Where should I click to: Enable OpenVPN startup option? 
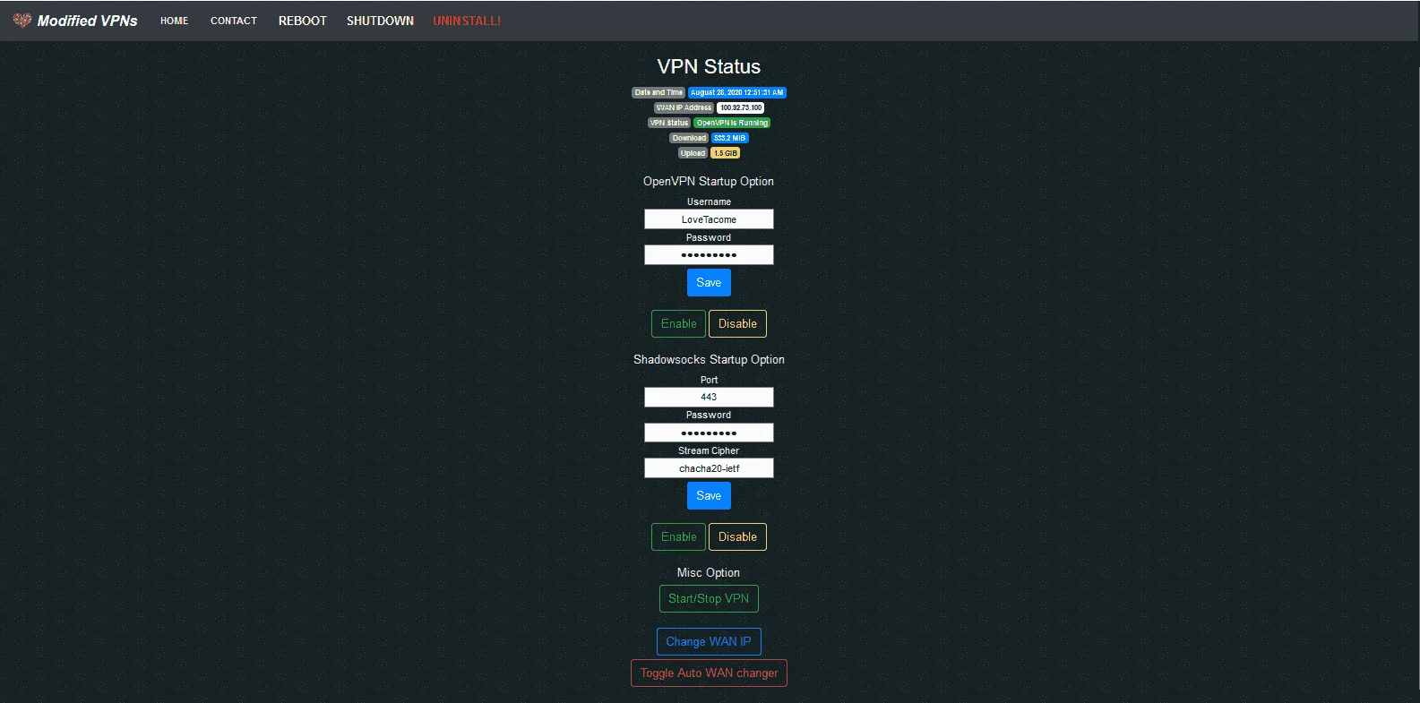coord(678,324)
